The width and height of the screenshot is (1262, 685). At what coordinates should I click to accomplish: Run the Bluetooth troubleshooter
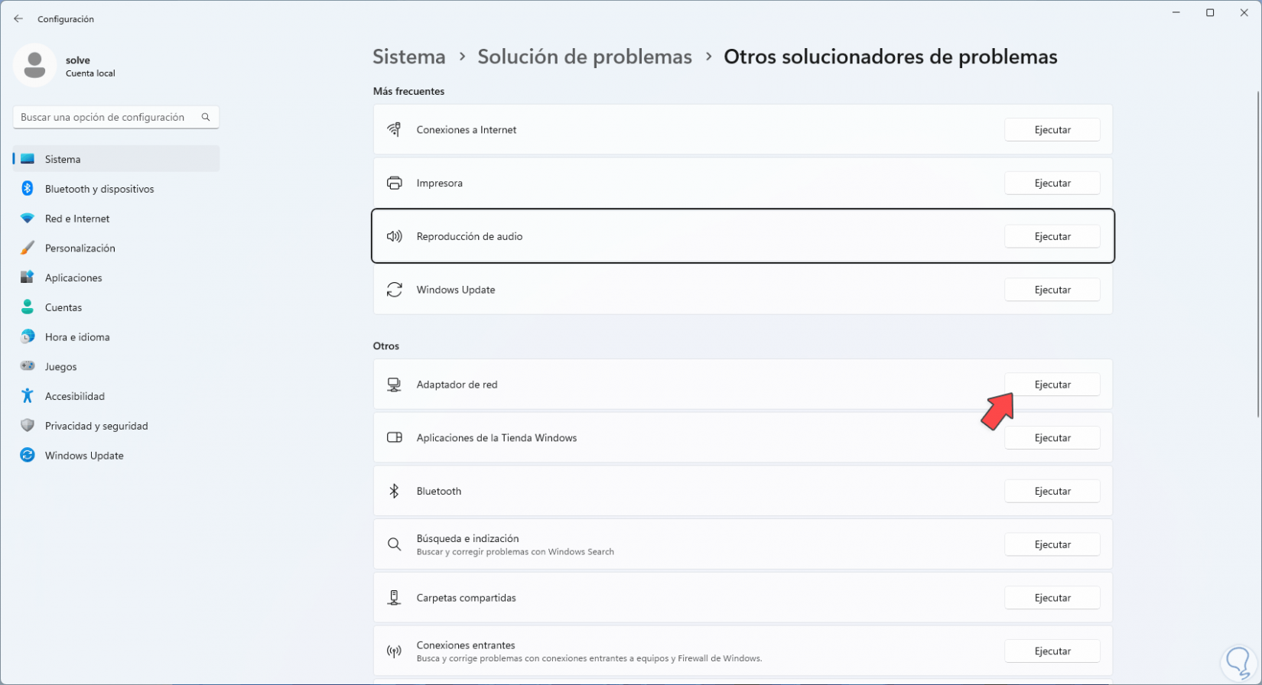pos(1052,492)
